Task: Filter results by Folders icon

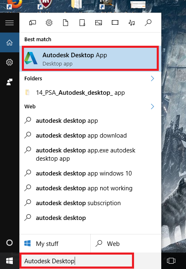Action: pyautogui.click(x=82, y=23)
